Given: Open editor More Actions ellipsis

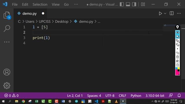Looking at the screenshot, I should coord(179,13).
